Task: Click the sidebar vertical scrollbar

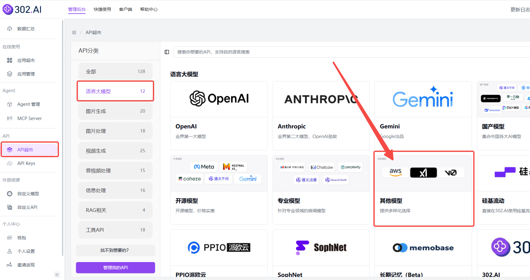Action: point(63,138)
